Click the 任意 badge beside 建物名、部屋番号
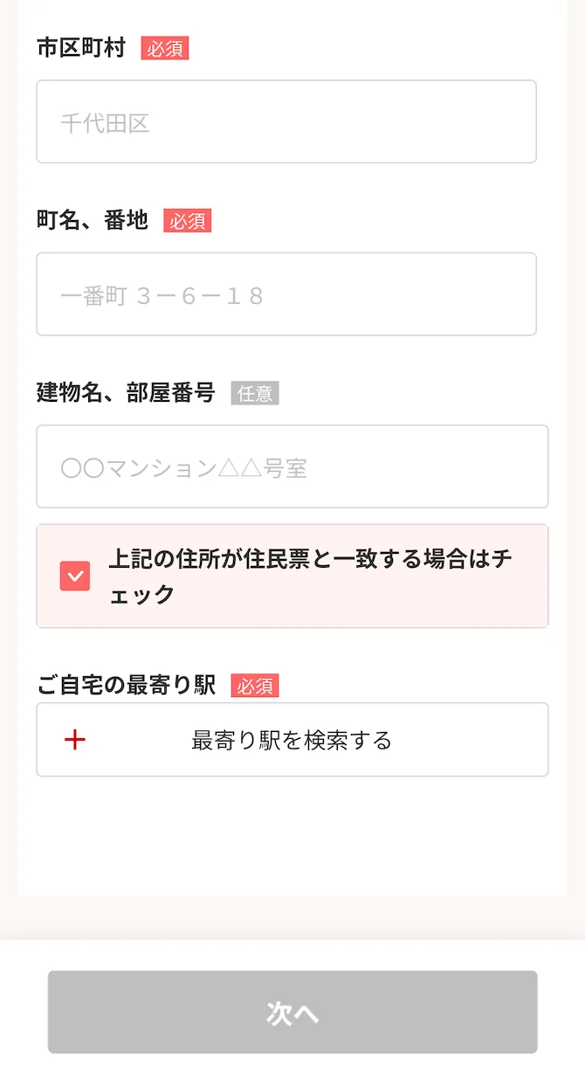585x1077 pixels. 255,393
